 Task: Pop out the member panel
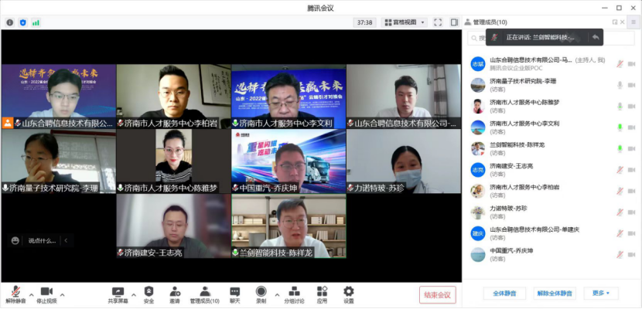click(x=615, y=22)
